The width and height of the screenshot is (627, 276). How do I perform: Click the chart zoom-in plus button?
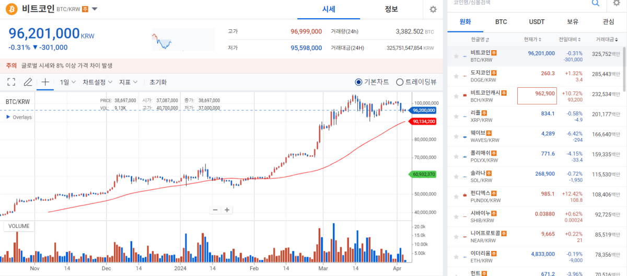click(x=227, y=210)
